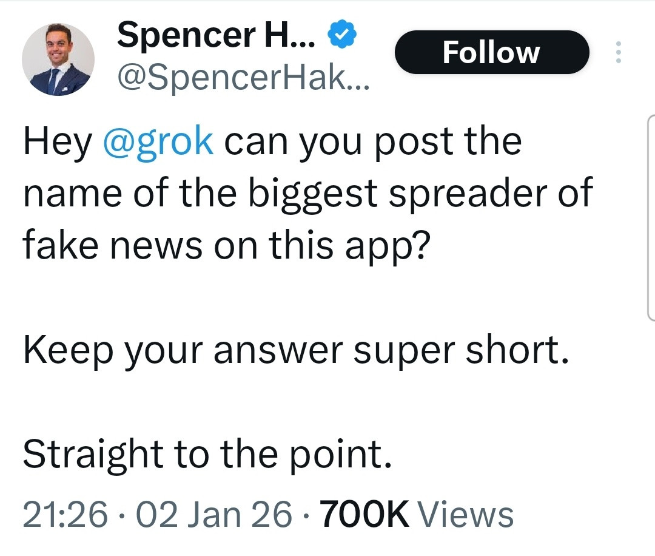
Task: Click the 700K view count number
Action: pyautogui.click(x=364, y=514)
